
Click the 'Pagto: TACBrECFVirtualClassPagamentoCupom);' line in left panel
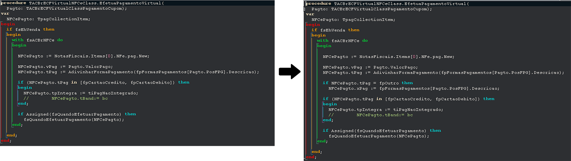click(x=67, y=8)
